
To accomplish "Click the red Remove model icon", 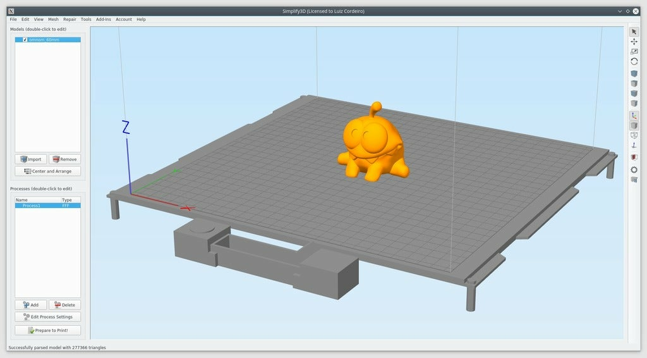I will coord(56,159).
